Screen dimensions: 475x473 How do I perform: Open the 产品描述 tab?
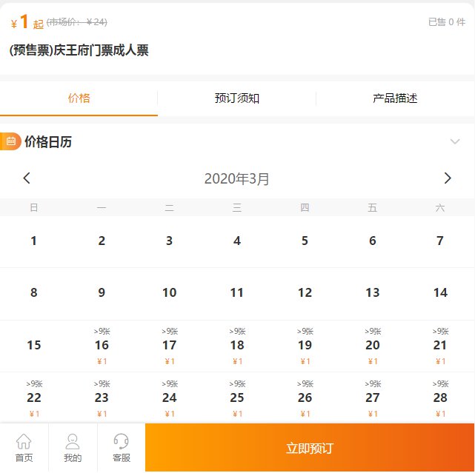coord(395,98)
